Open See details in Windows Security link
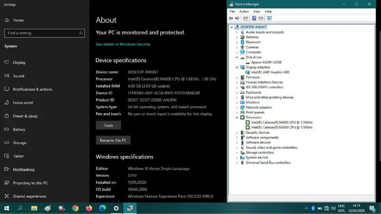381x214 pixels. (123, 44)
